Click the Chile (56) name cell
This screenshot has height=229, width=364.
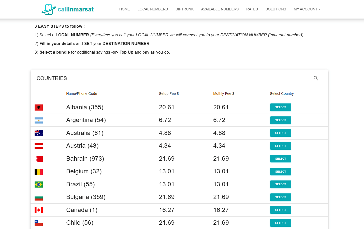[80, 223]
